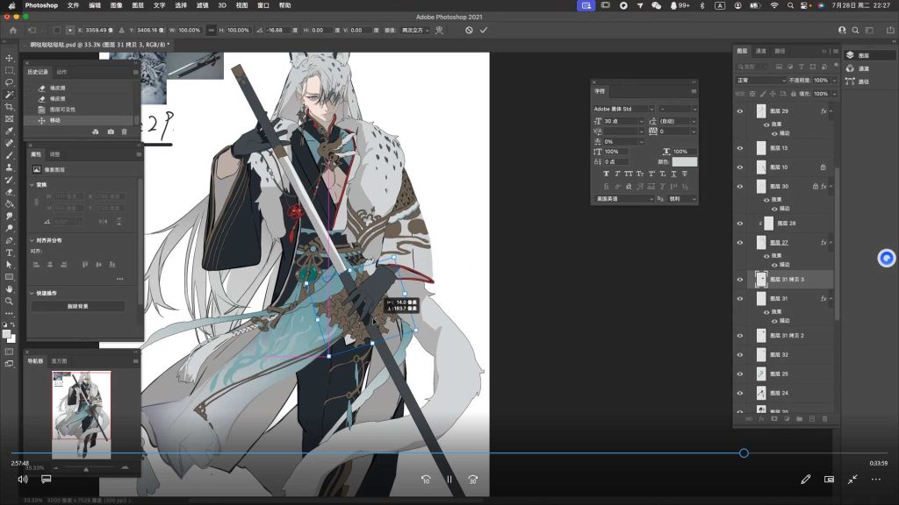
Task: Hide layer 图层 24 via its eye icon
Action: [x=739, y=393]
